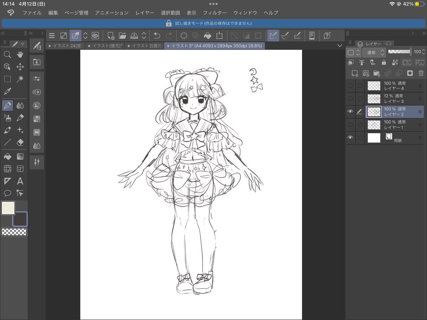Click the Delete layer trash icon
Screen dimensions: 427x320
421,73
